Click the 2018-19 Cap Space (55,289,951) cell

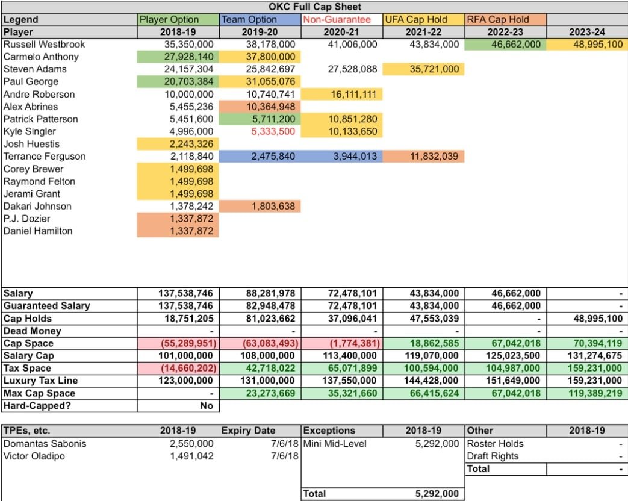(x=178, y=343)
